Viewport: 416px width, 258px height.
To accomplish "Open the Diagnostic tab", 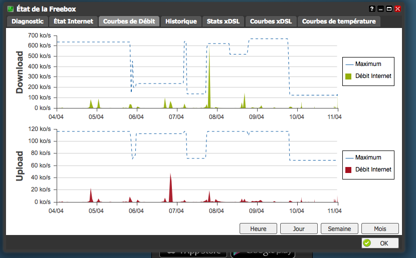I will pyautogui.click(x=28, y=21).
